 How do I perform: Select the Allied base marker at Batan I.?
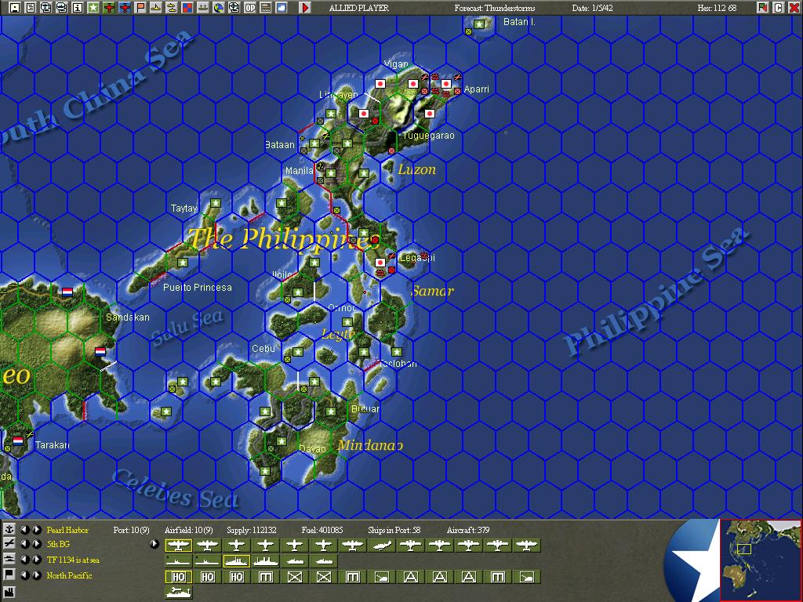(479, 24)
